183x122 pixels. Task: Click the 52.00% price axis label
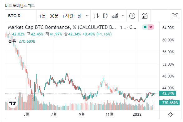pos(168,64)
